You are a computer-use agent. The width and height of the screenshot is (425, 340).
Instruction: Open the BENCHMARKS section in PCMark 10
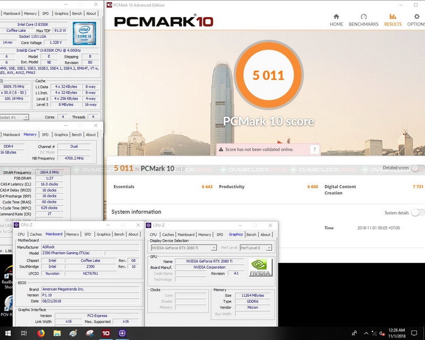point(363,20)
